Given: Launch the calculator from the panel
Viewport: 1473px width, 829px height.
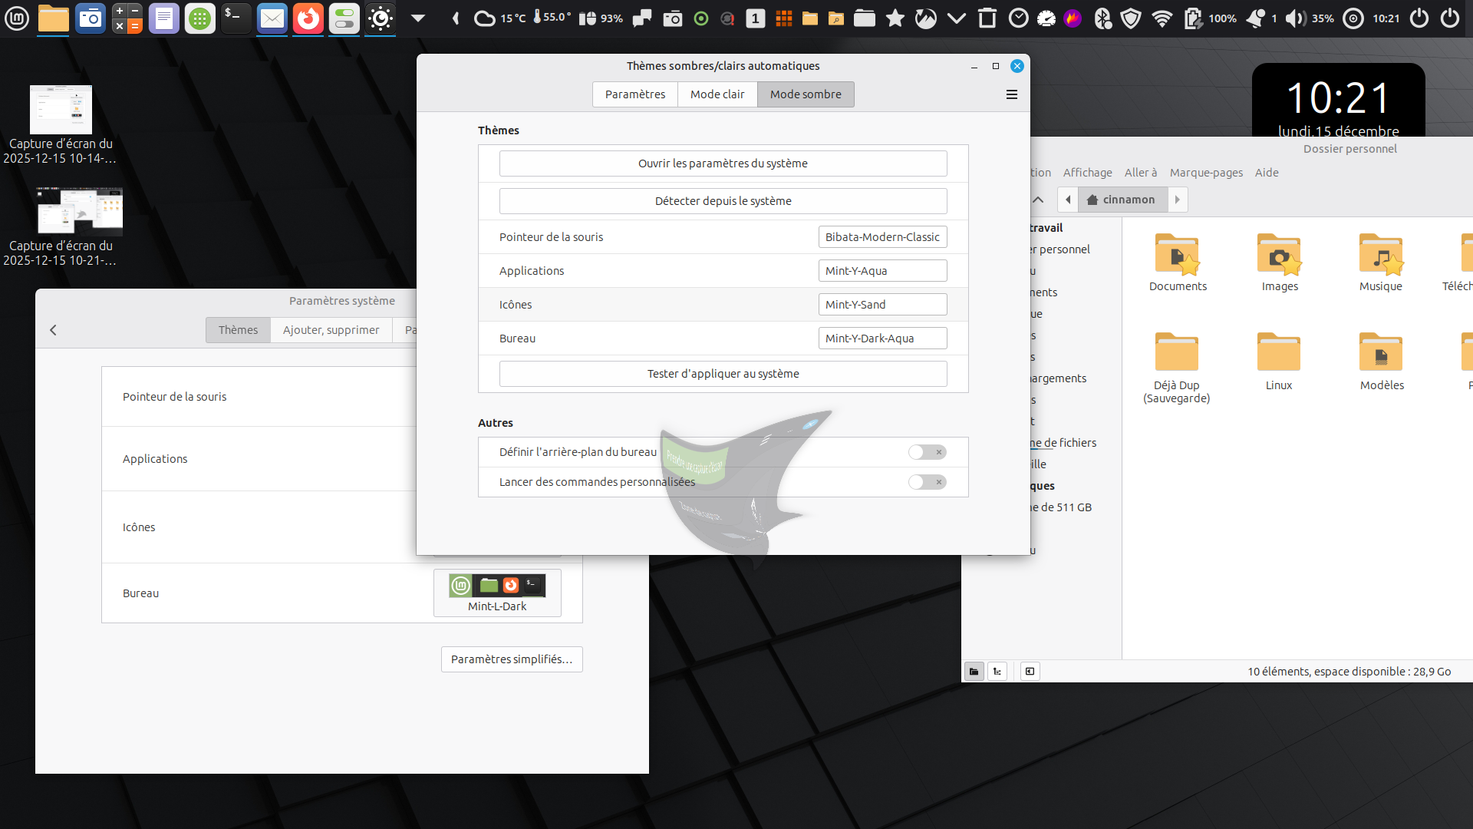Looking at the screenshot, I should pyautogui.click(x=127, y=18).
